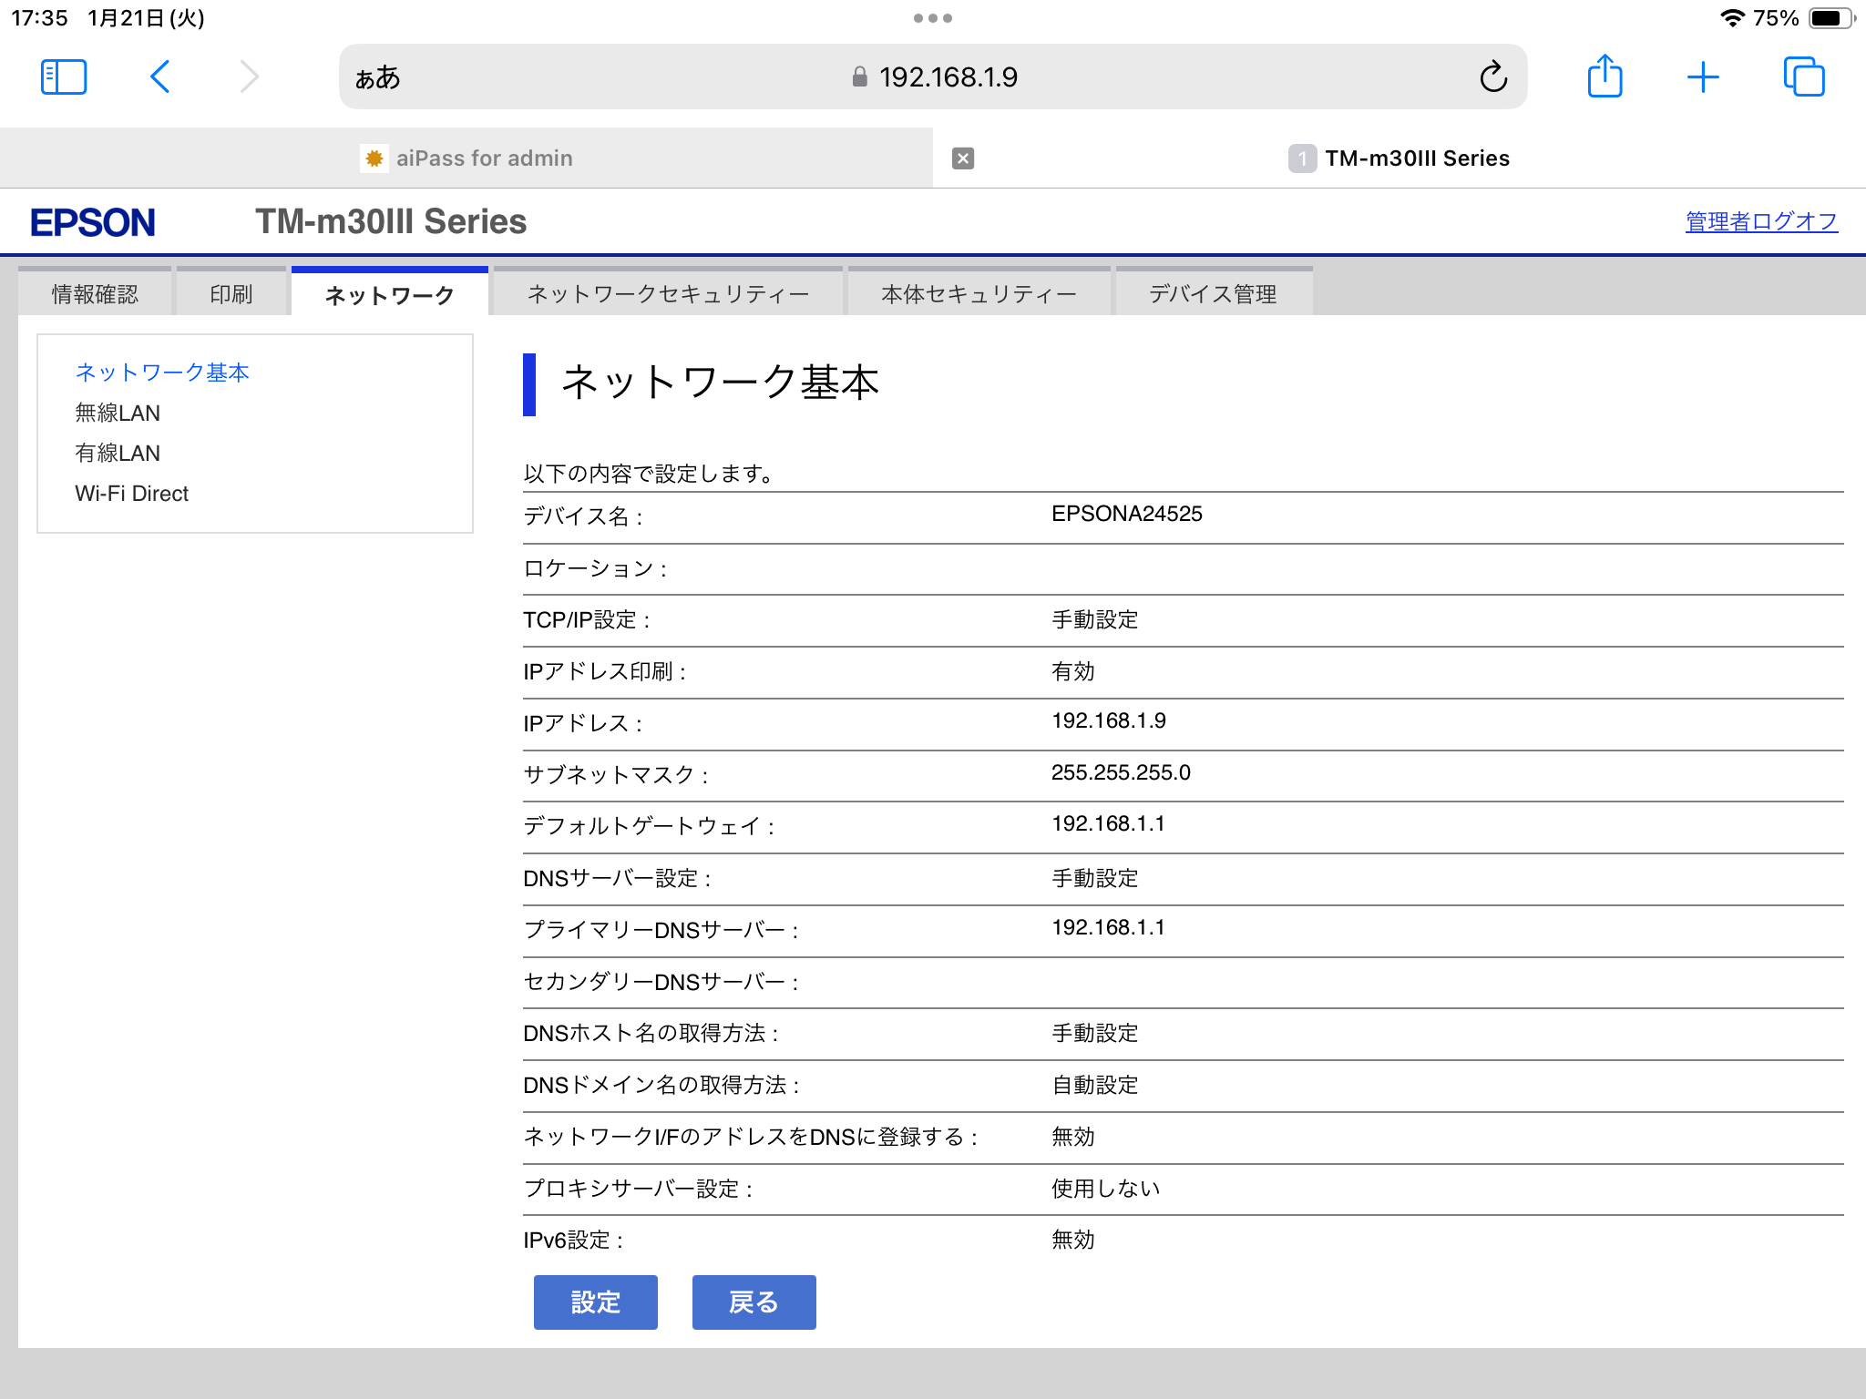Click the プライマリーDNSサーバー value 192.168.1.1
The height and width of the screenshot is (1399, 1866).
click(x=1108, y=927)
